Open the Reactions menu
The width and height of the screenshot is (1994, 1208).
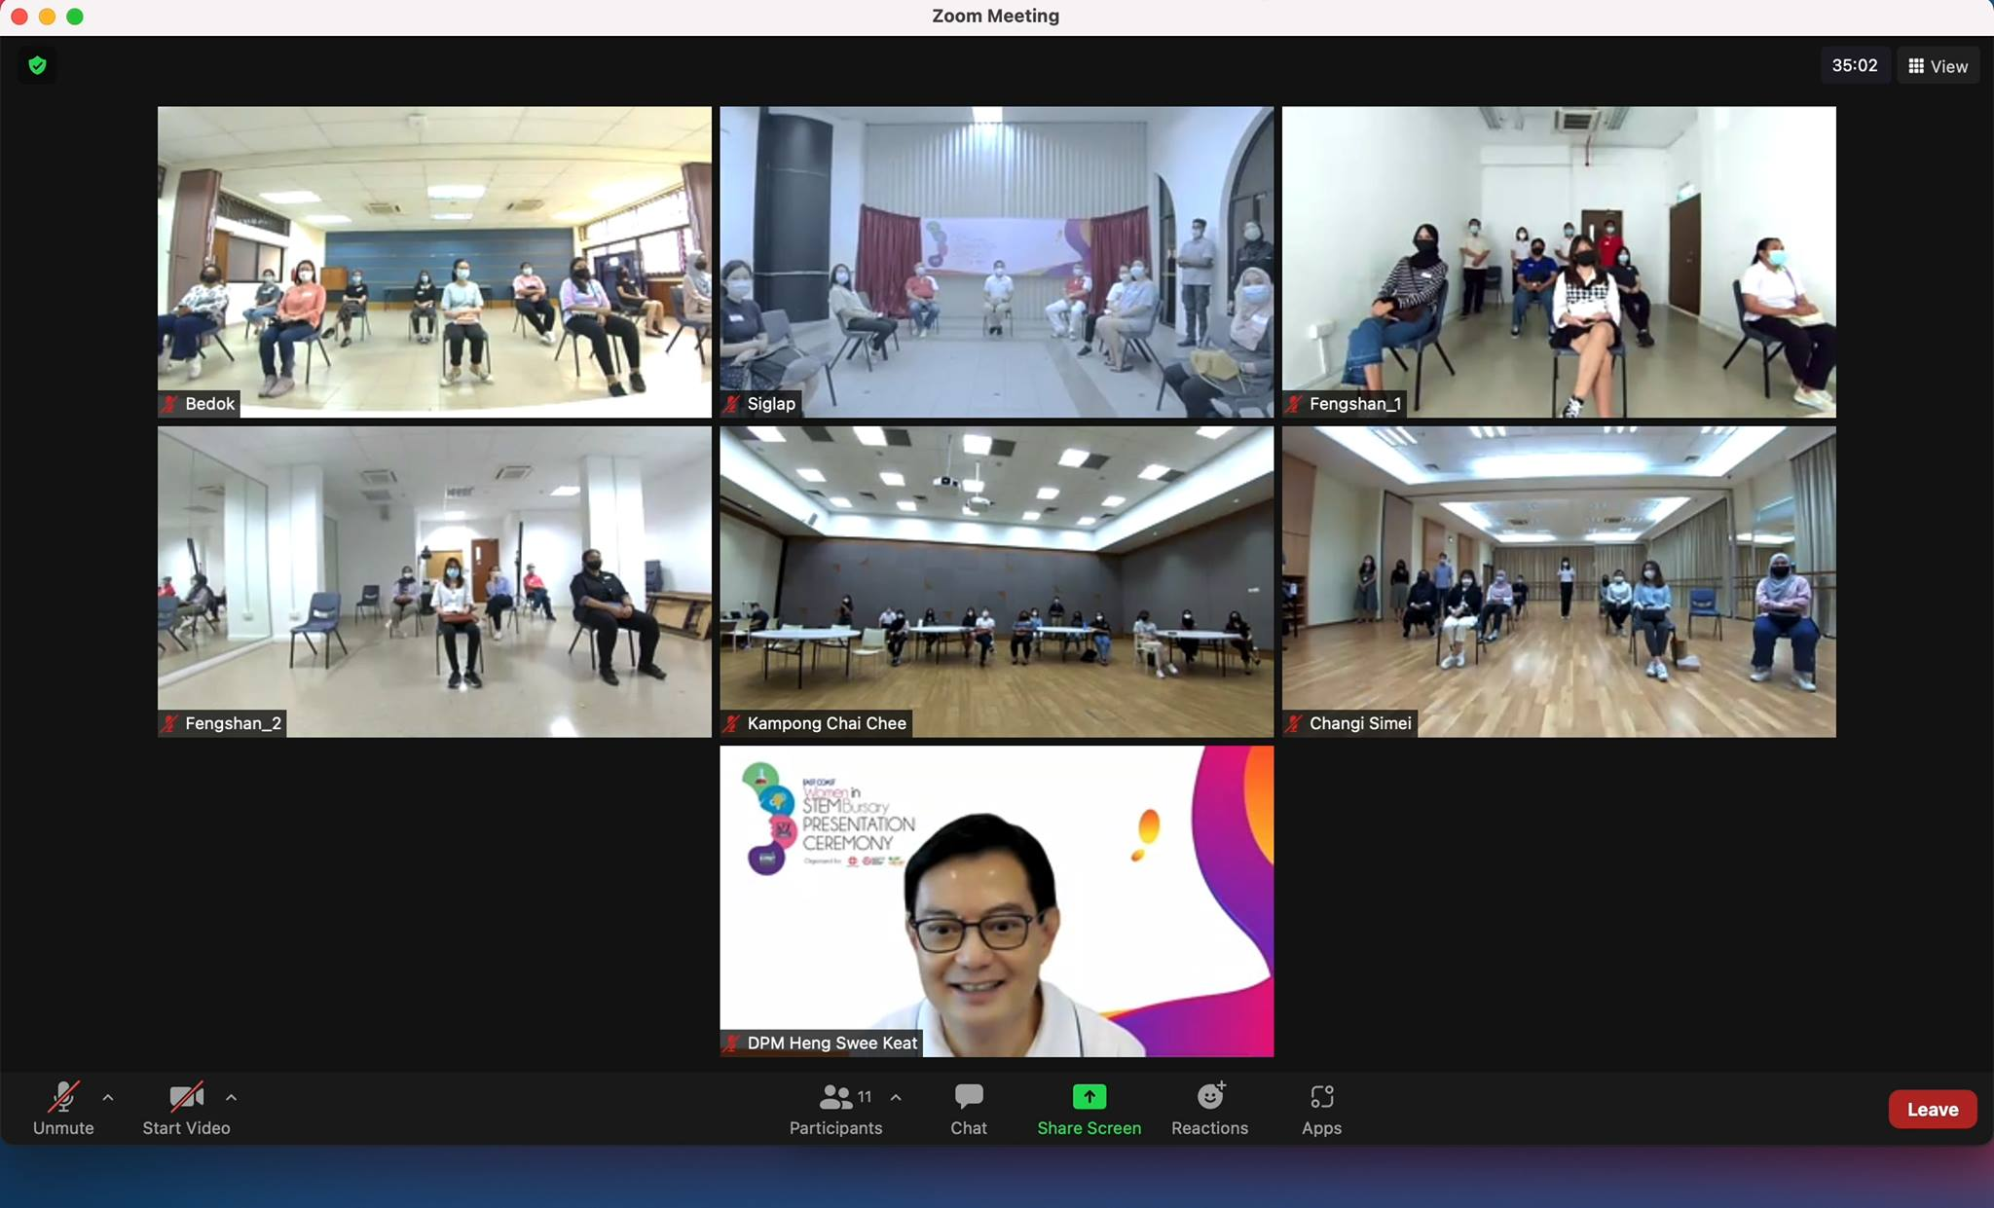click(1209, 1109)
